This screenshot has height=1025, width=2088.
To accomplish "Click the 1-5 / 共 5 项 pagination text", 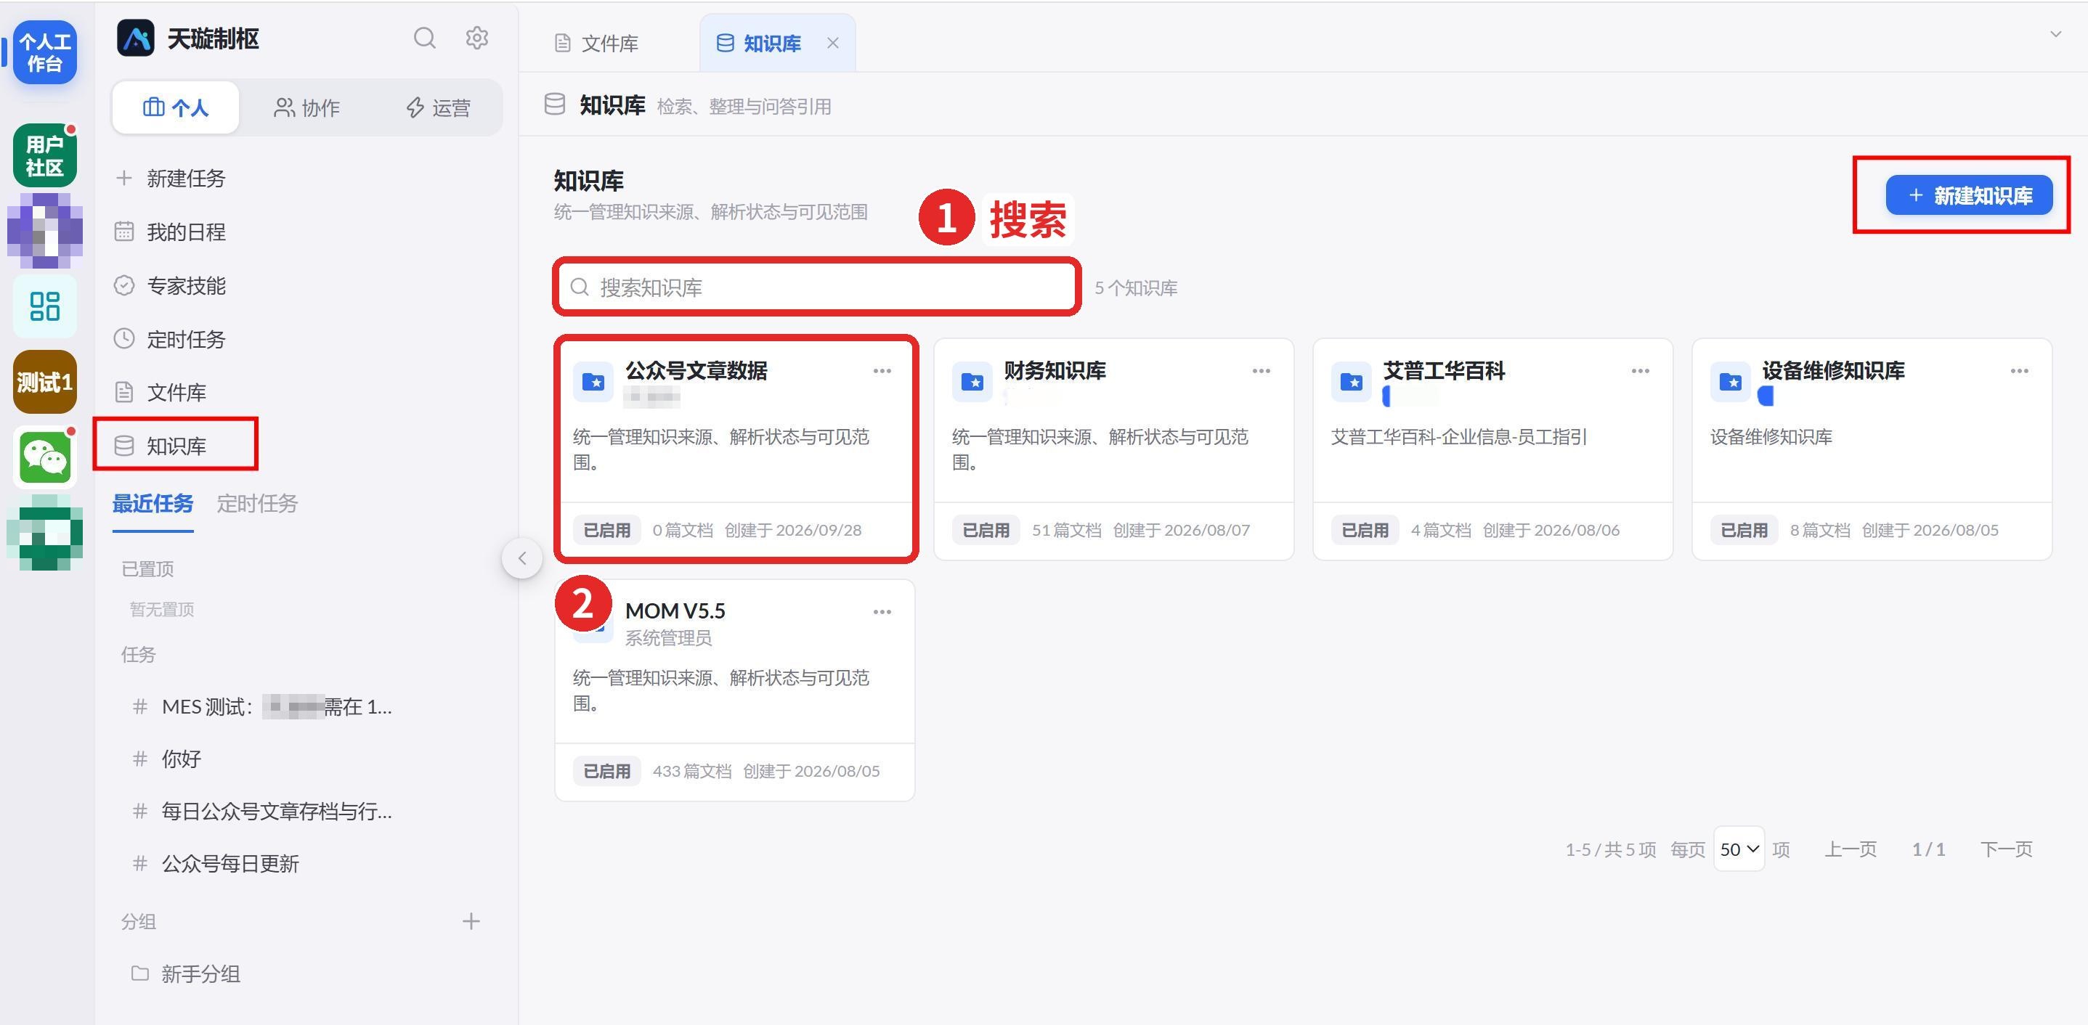I will (1611, 849).
